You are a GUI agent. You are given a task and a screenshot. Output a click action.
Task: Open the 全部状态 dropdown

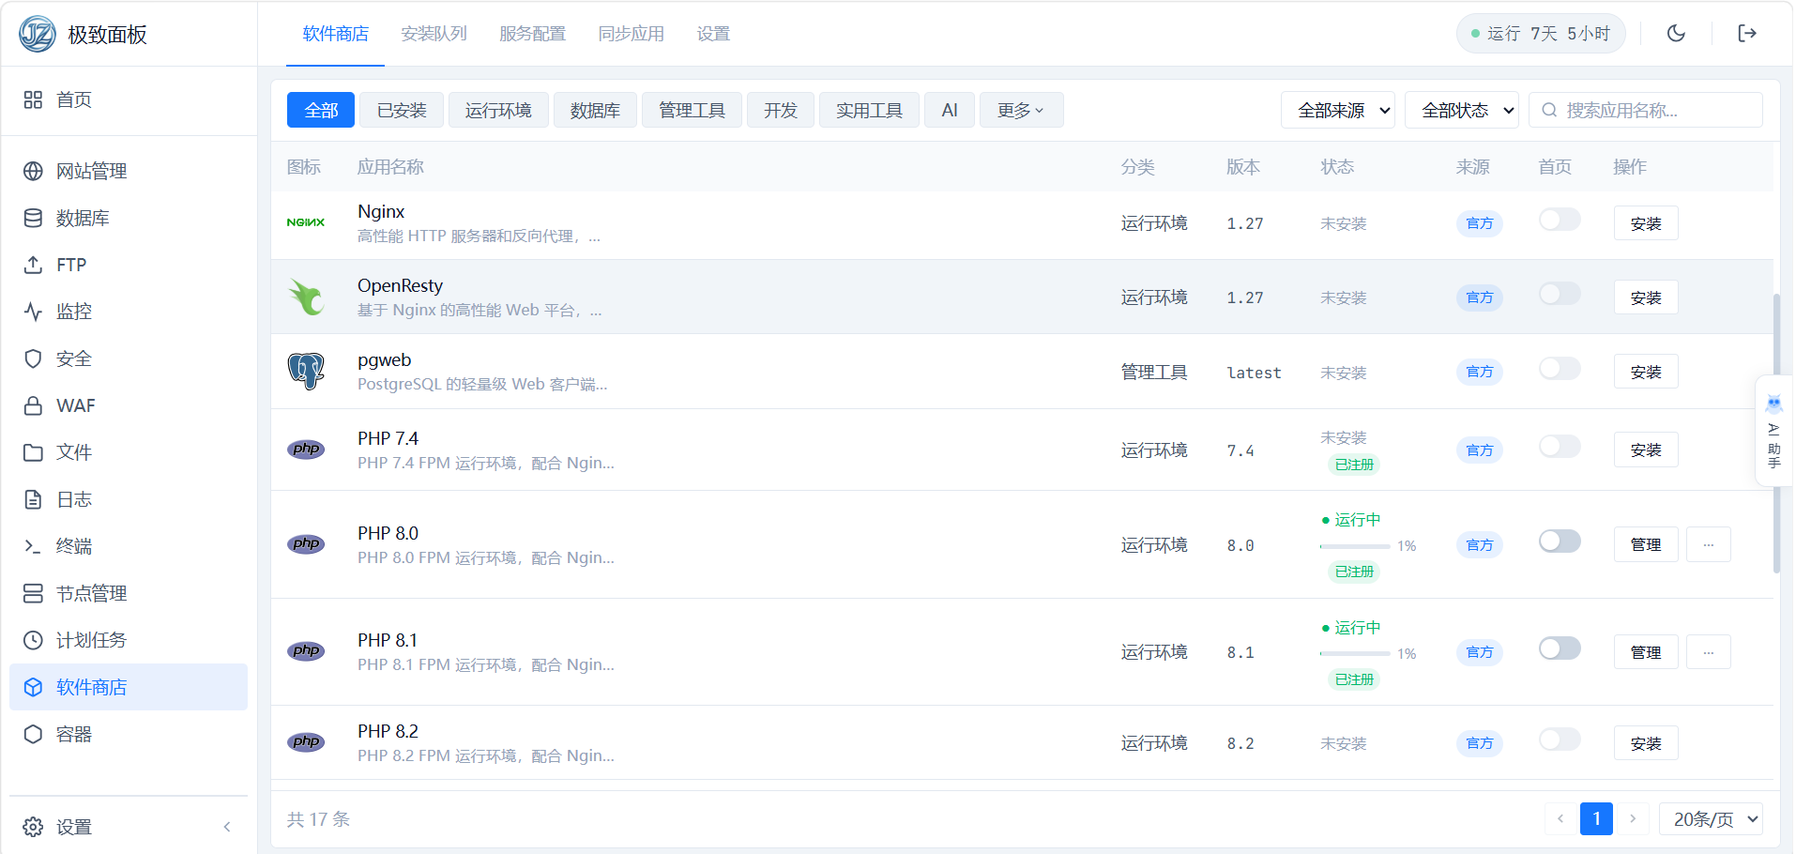pyautogui.click(x=1461, y=111)
